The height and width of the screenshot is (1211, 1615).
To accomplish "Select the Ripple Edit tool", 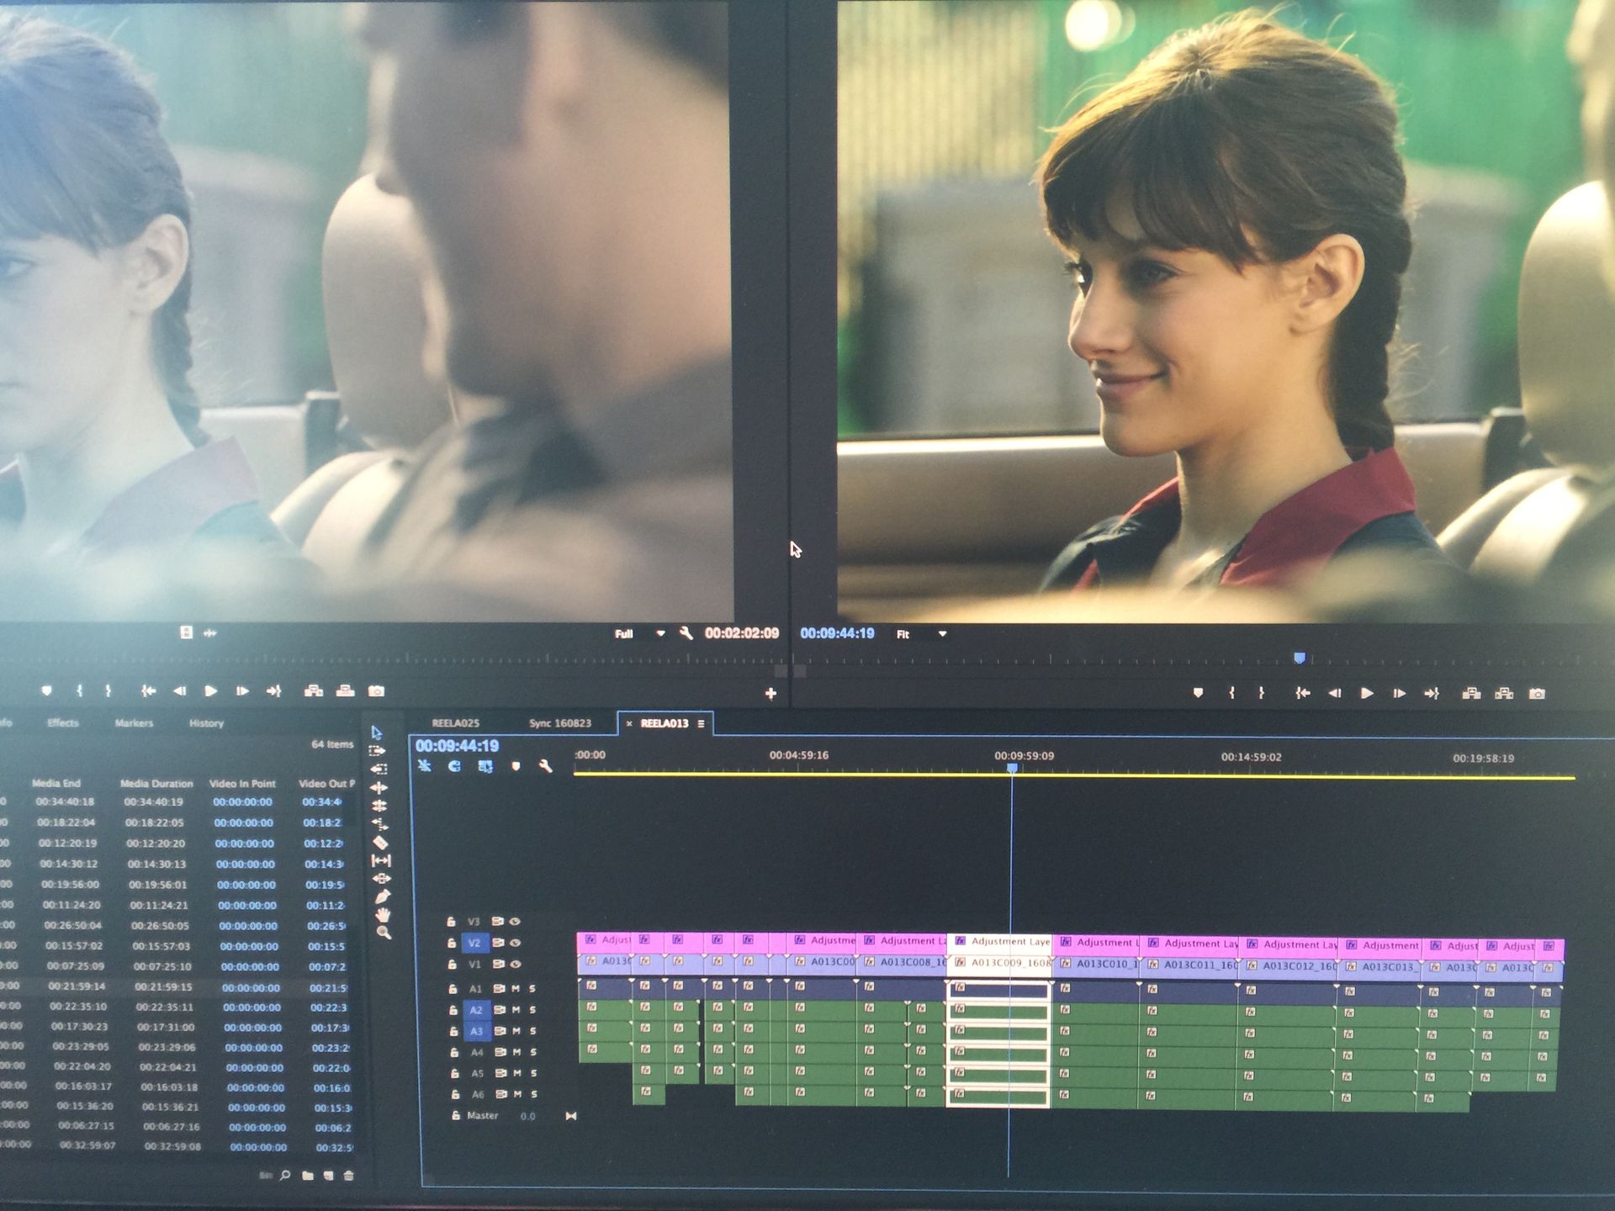I will coord(379,787).
